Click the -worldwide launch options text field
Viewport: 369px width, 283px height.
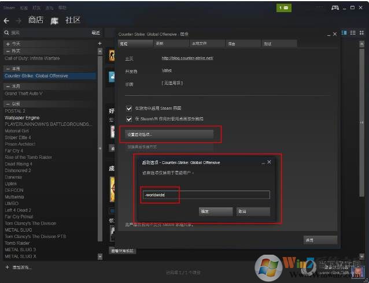click(206, 195)
